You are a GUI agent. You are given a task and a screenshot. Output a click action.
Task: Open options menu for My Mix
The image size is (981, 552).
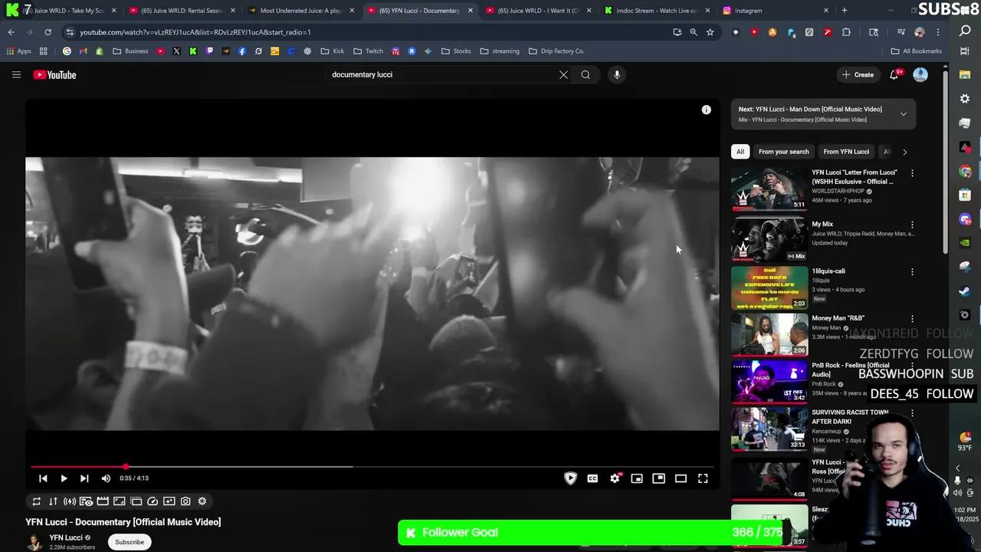click(x=912, y=225)
